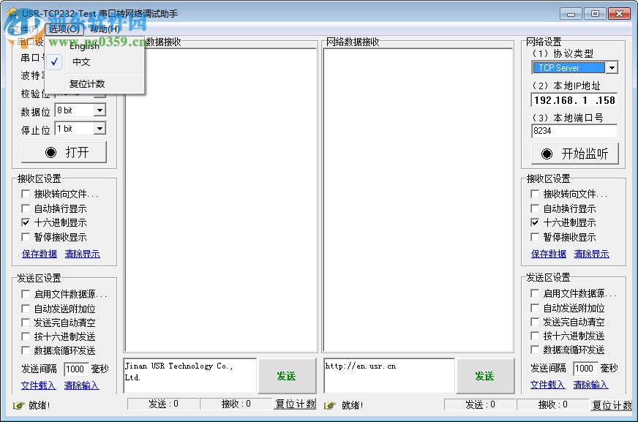Click the 打开 button to open the serial port
The image size is (638, 422).
64,153
